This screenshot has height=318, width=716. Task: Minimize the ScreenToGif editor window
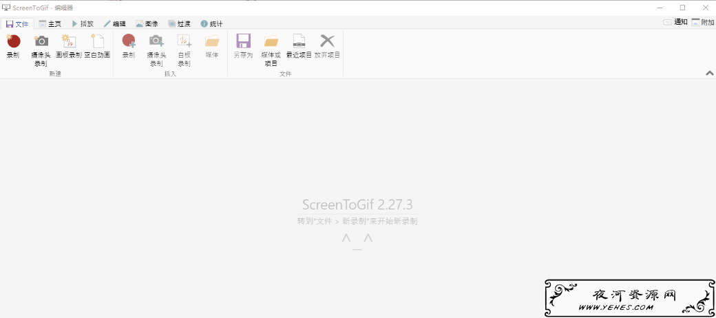[660, 8]
